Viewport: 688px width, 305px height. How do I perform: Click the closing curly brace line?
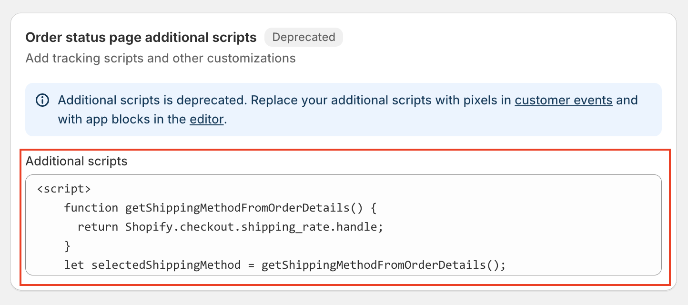(67, 246)
